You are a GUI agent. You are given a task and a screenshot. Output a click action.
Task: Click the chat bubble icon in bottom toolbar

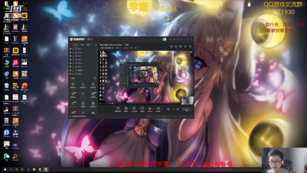click(118, 109)
